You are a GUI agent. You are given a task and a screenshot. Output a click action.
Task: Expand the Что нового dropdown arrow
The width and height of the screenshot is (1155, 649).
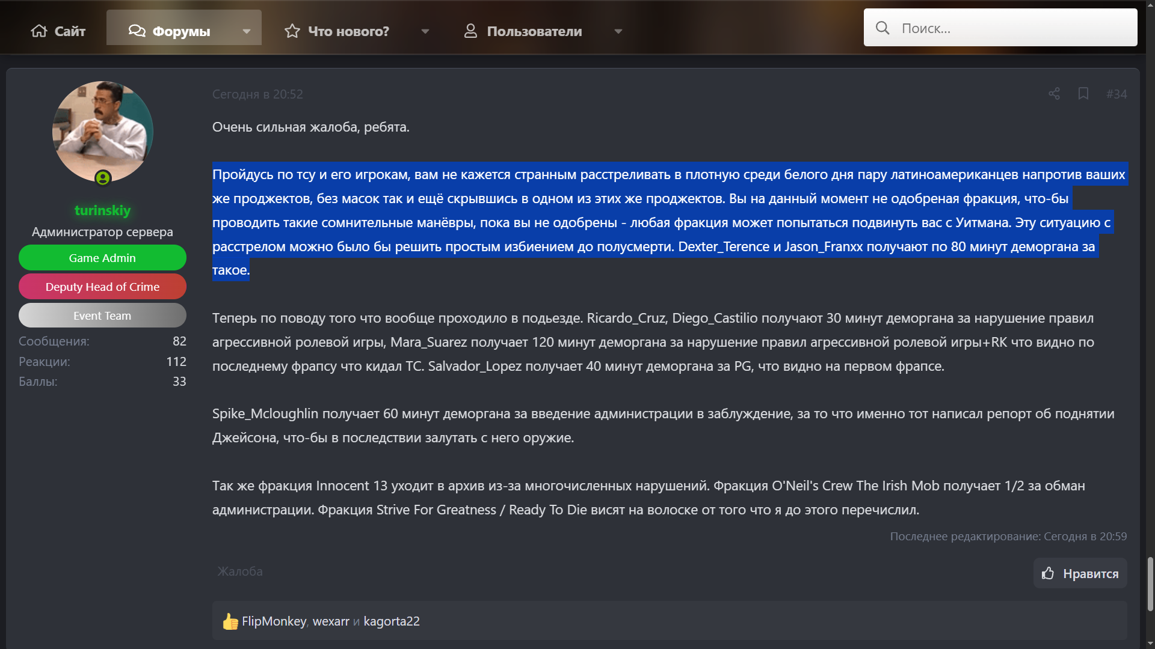click(x=425, y=31)
